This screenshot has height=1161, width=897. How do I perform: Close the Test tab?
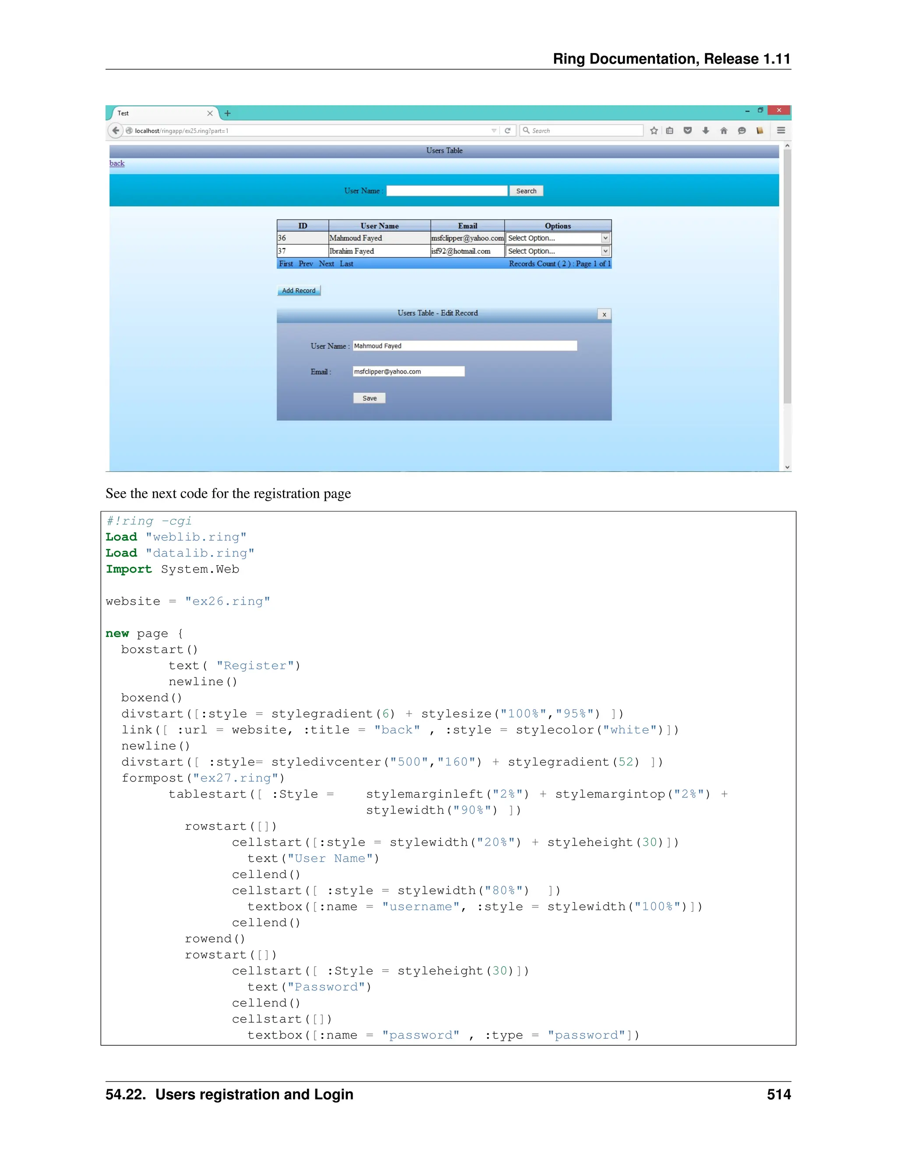210,113
